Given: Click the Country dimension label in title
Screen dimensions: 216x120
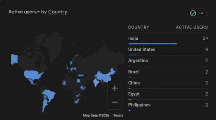Looking at the screenshot, I should [x=57, y=12].
